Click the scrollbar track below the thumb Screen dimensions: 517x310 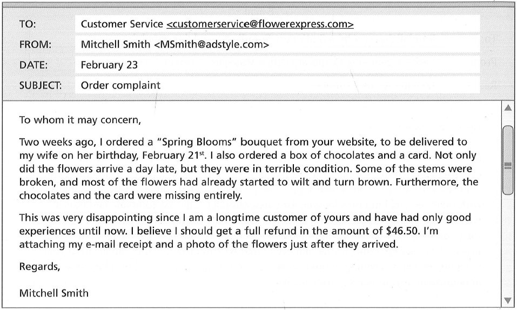[x=508, y=246]
